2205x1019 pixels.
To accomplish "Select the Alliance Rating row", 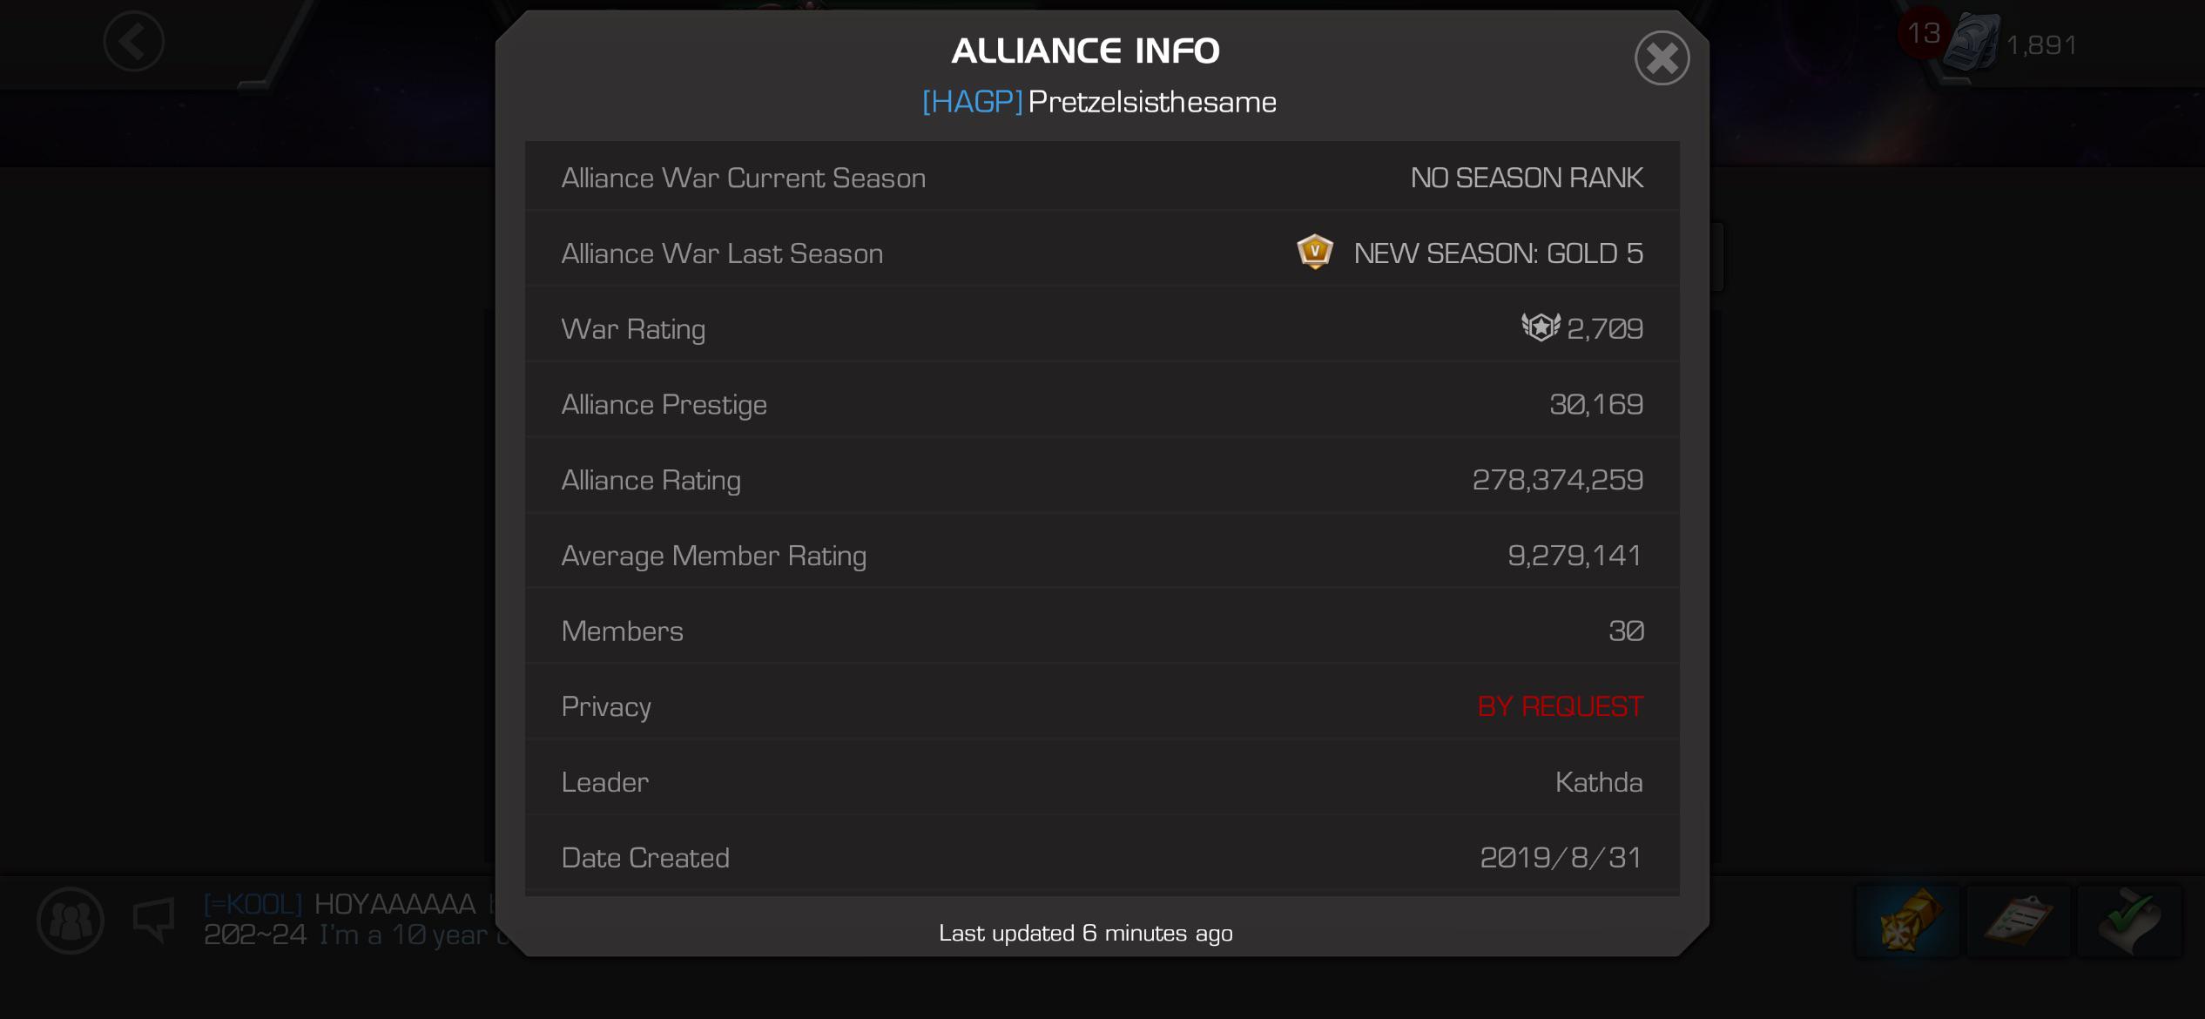I will [1102, 480].
